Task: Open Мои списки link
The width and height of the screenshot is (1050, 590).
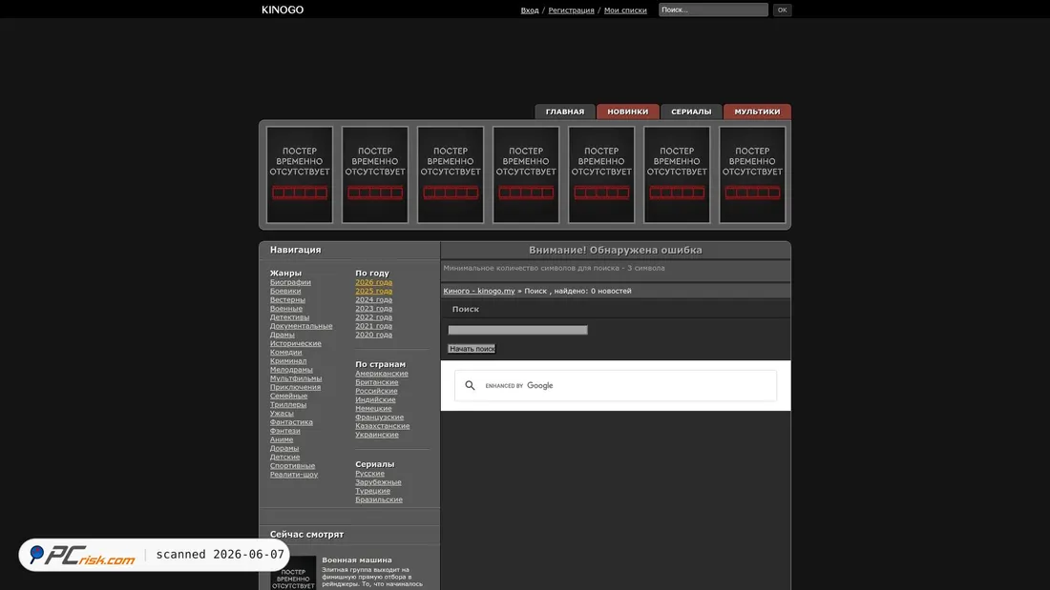Action: pos(625,10)
